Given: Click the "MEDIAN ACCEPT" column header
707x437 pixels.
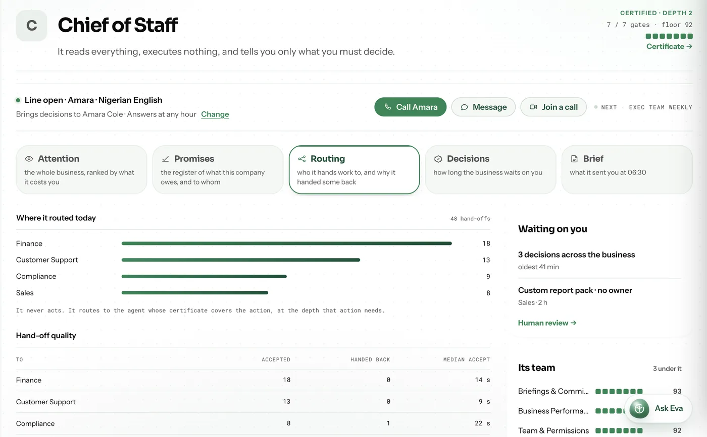Looking at the screenshot, I should tap(467, 359).
